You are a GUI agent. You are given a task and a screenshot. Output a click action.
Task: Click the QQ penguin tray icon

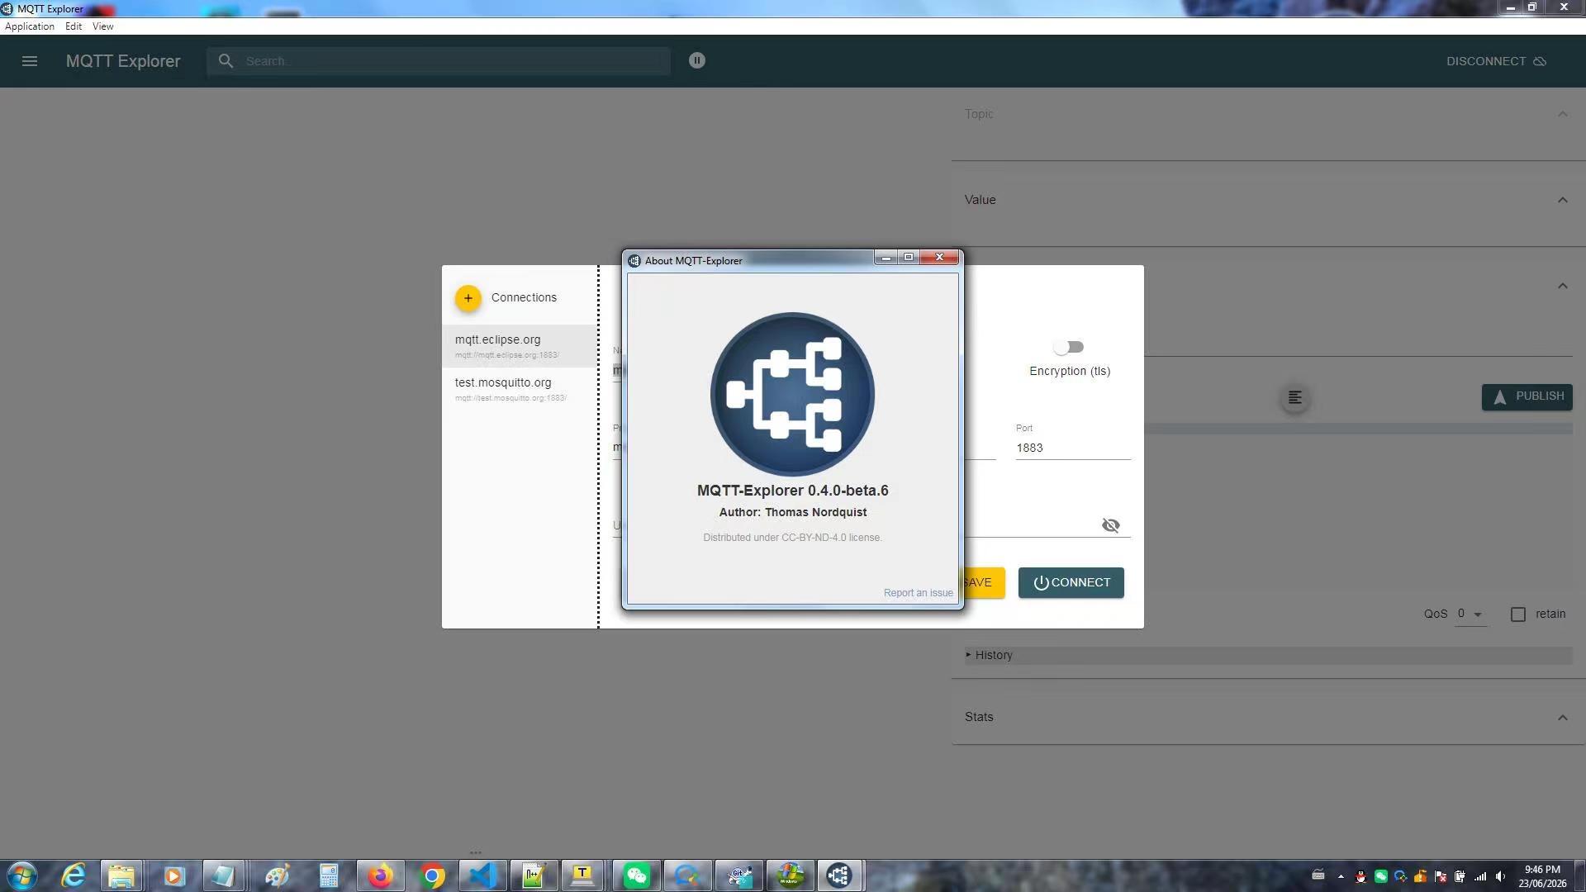pyautogui.click(x=1360, y=876)
